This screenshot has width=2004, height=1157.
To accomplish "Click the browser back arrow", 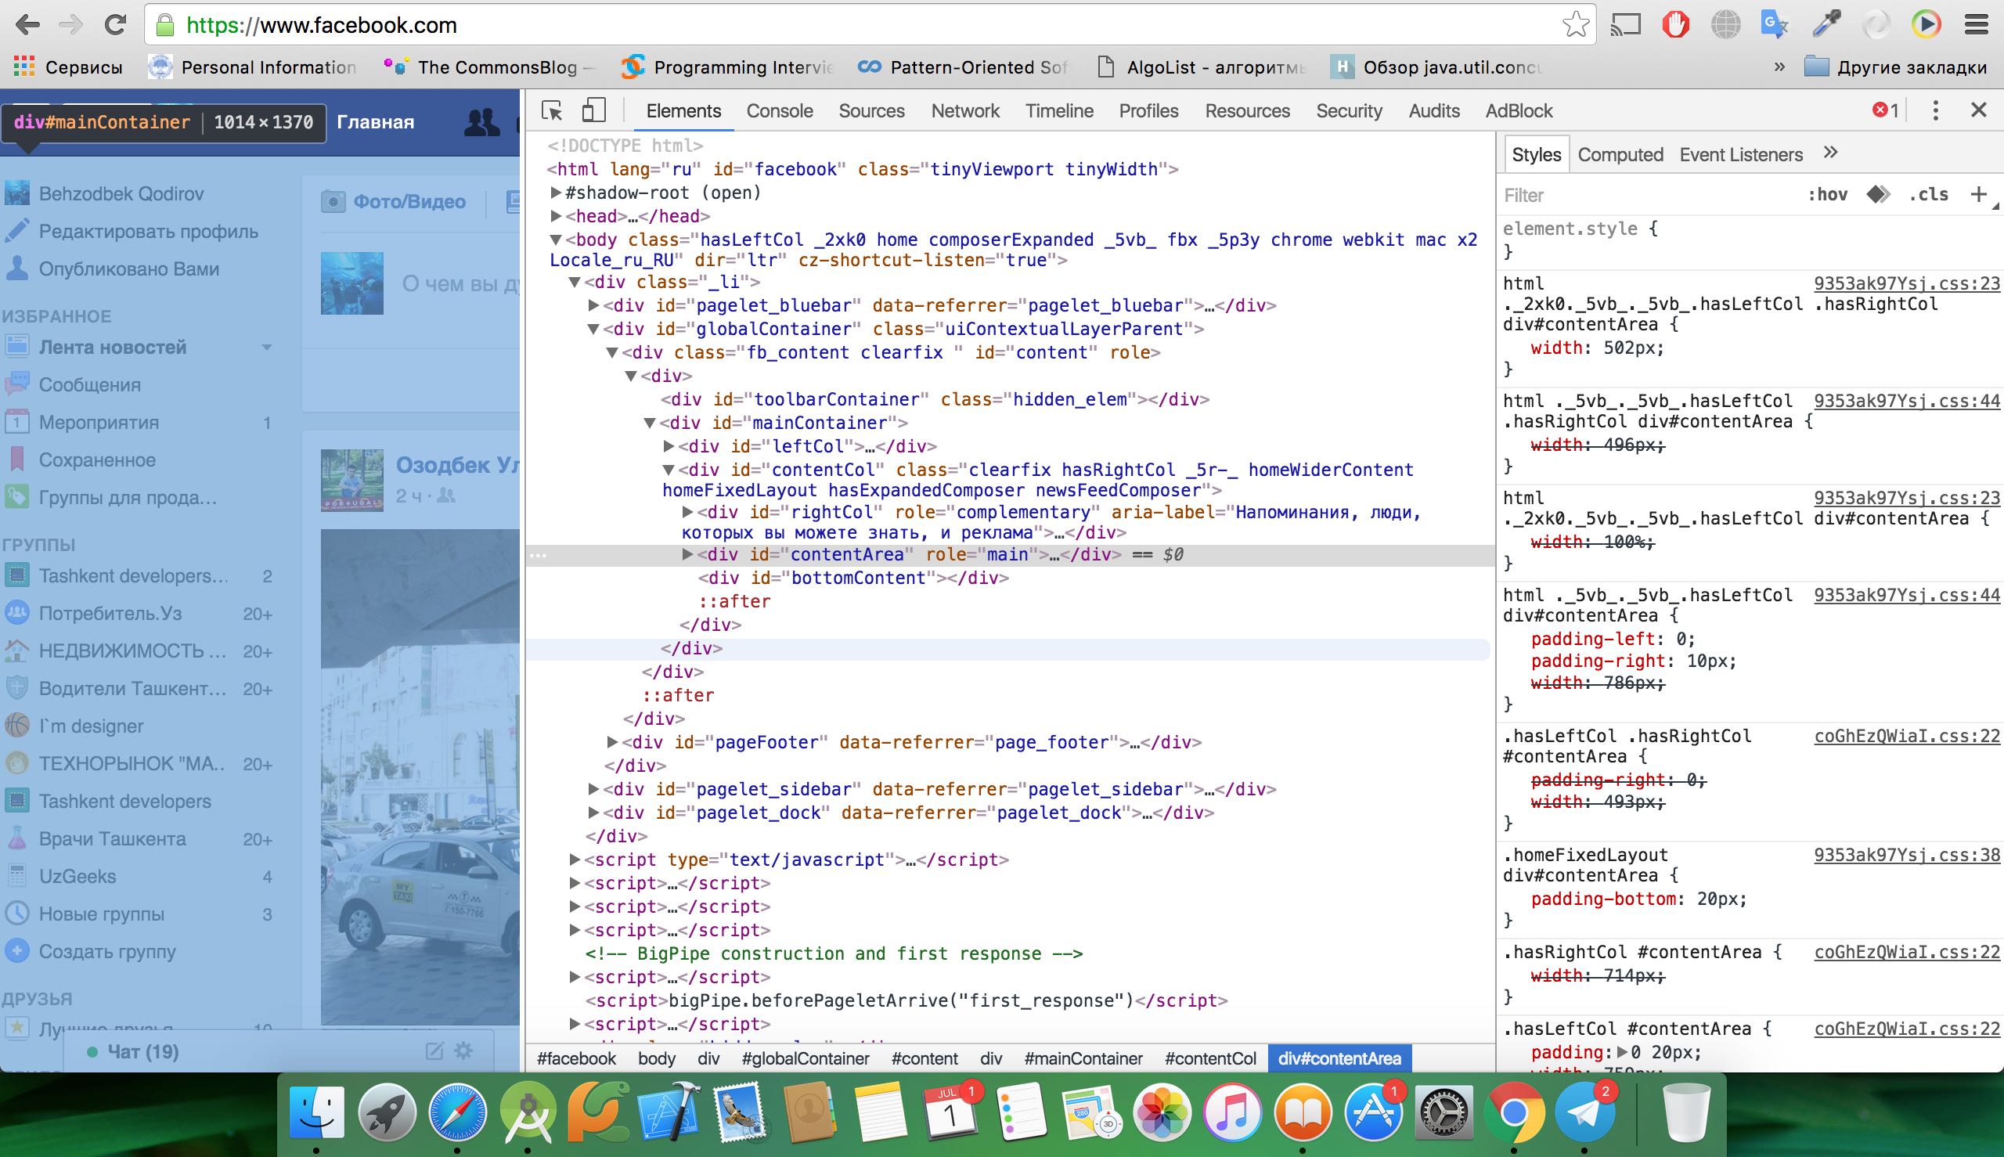I will coord(28,25).
